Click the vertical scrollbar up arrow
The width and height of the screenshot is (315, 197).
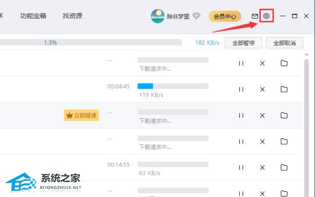click(x=306, y=54)
